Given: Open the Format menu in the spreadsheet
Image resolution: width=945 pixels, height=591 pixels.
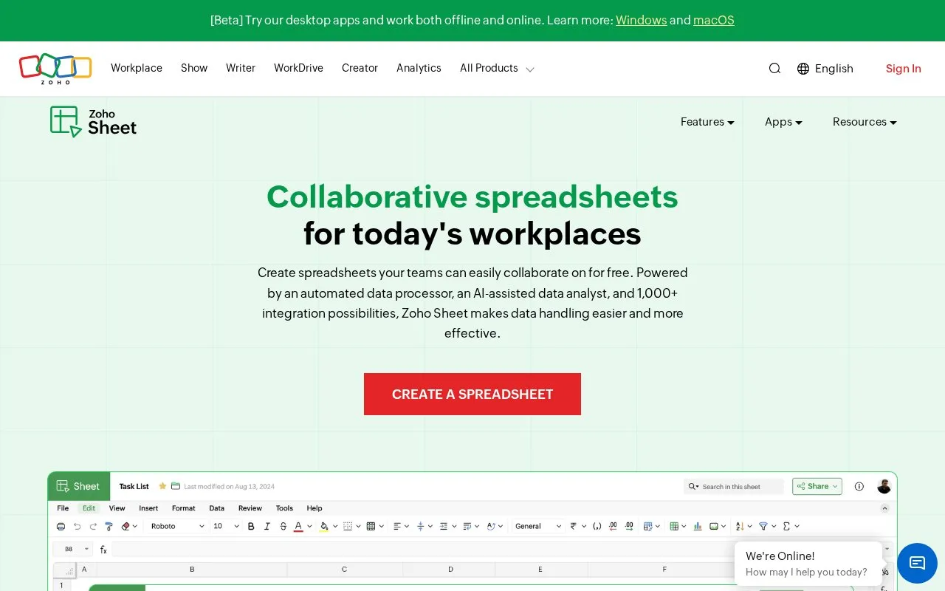Looking at the screenshot, I should [184, 508].
